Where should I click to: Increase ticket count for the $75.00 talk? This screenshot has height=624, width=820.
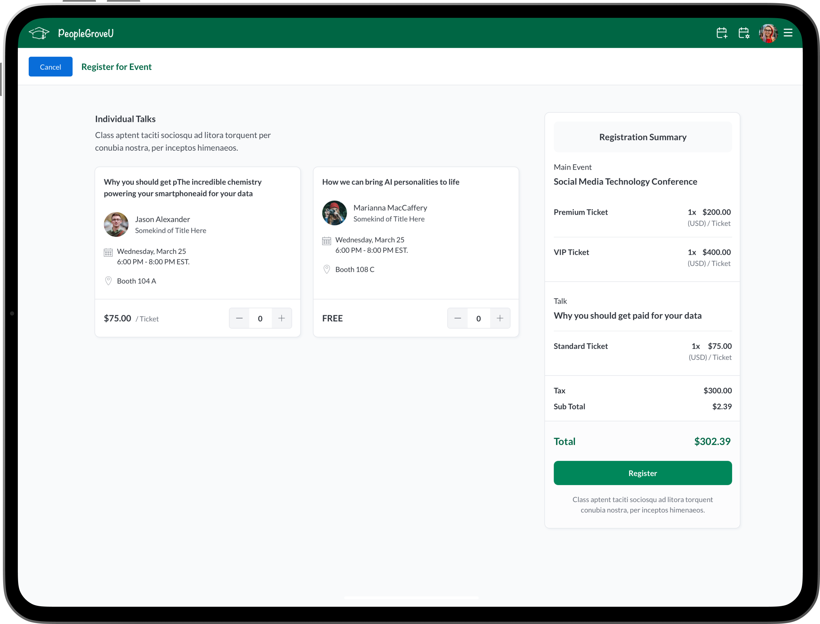click(282, 318)
